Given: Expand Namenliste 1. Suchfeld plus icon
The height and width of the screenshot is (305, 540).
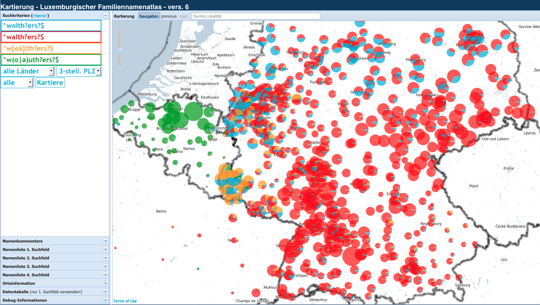Looking at the screenshot, I should tap(105, 250).
